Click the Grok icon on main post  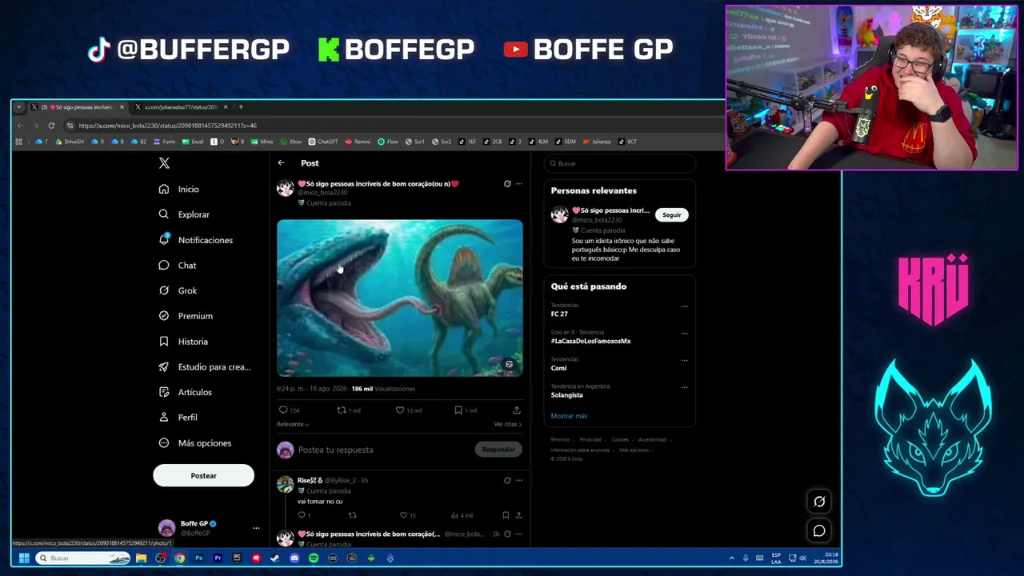click(507, 184)
